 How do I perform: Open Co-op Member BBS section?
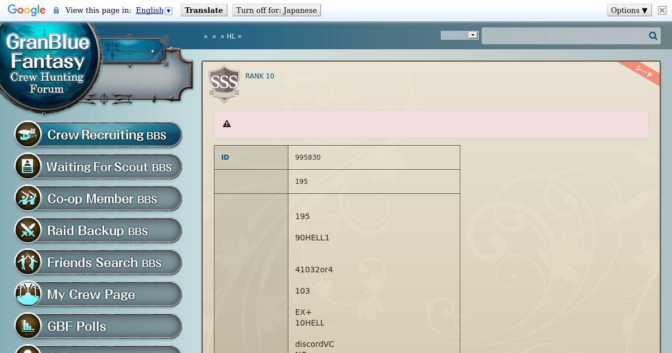(98, 198)
